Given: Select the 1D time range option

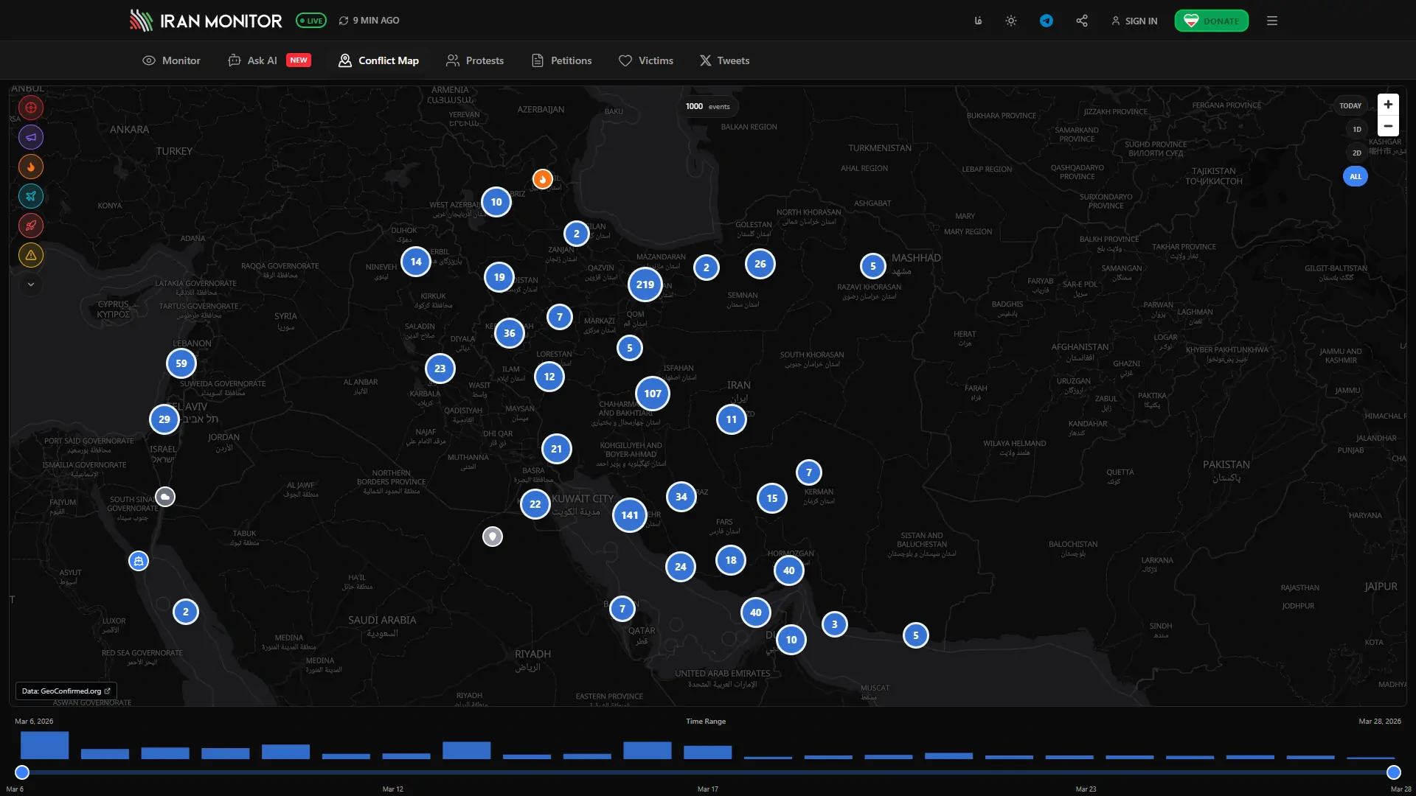Looking at the screenshot, I should 1356,129.
